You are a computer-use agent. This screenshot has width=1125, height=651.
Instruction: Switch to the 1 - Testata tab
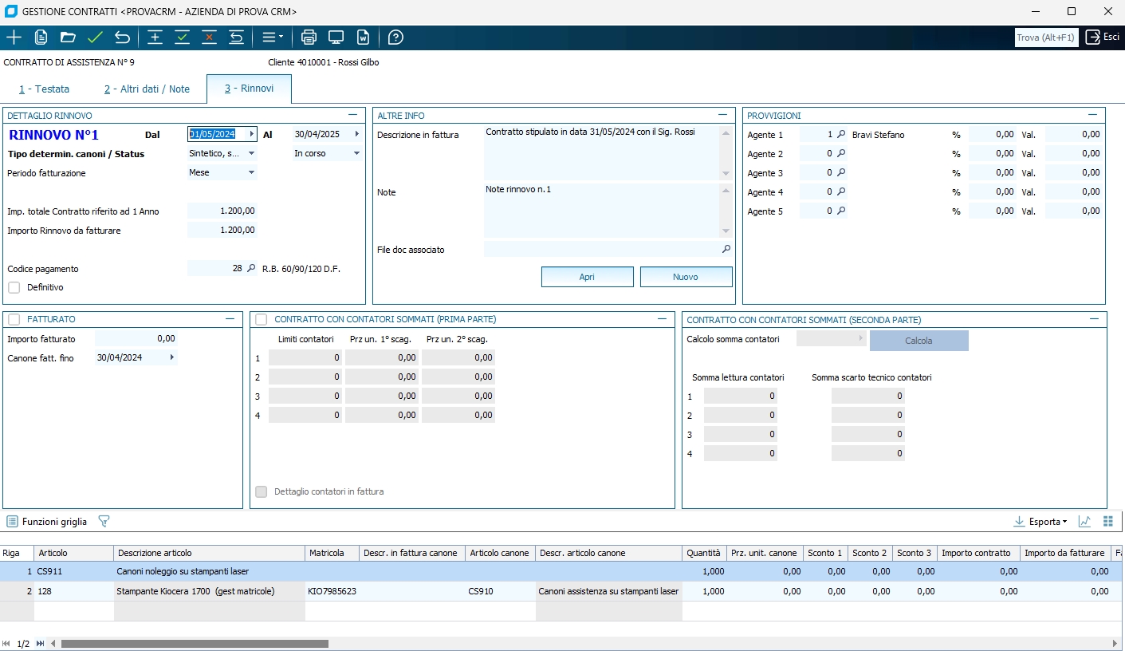click(45, 89)
